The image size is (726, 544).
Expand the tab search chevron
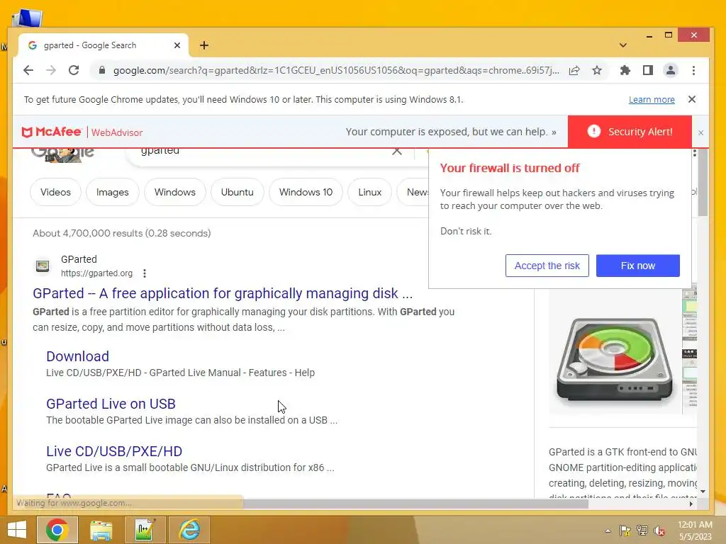point(623,45)
